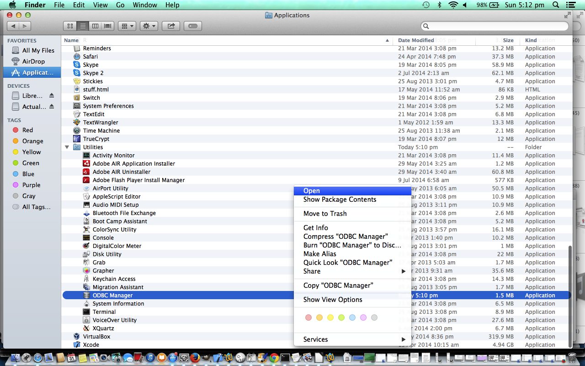This screenshot has width=585, height=366.
Task: Switch to icon view in toolbar
Action: [x=70, y=26]
